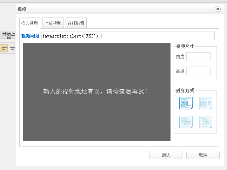Choose the centered alignment icon
The image size is (227, 170).
pos(206,122)
